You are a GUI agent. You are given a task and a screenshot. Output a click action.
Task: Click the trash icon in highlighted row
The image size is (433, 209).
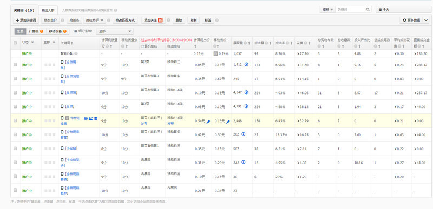pyautogui.click(x=96, y=118)
